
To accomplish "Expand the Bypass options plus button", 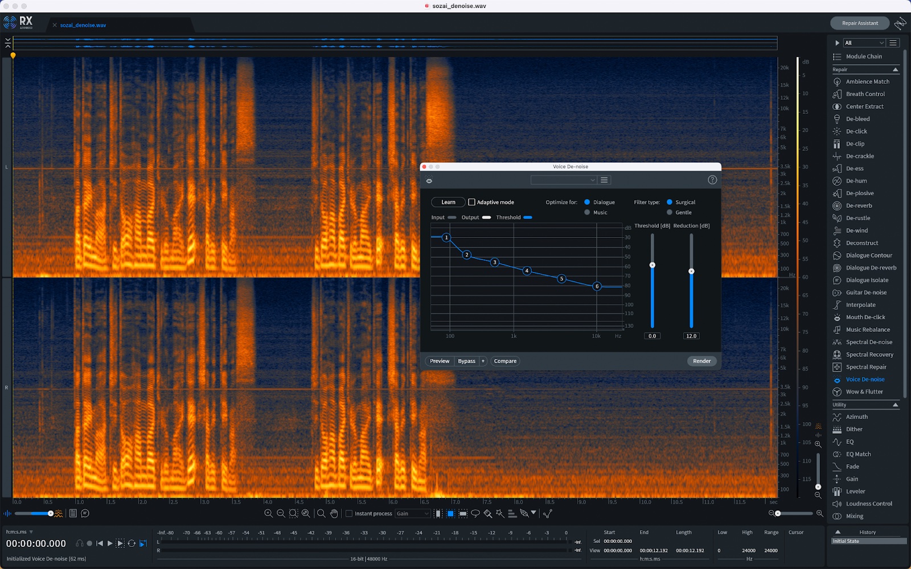I will click(483, 361).
